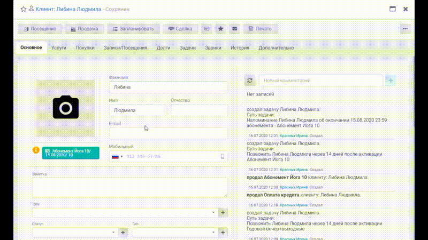
Task: Open the Записи/Посещения tab
Action: point(125,47)
